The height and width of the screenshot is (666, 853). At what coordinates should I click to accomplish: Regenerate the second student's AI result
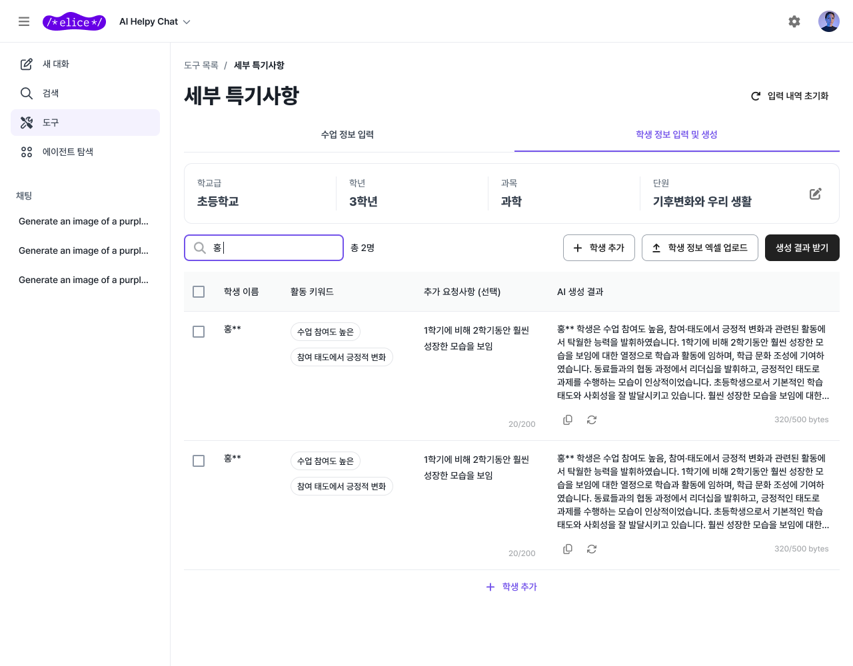pyautogui.click(x=591, y=549)
